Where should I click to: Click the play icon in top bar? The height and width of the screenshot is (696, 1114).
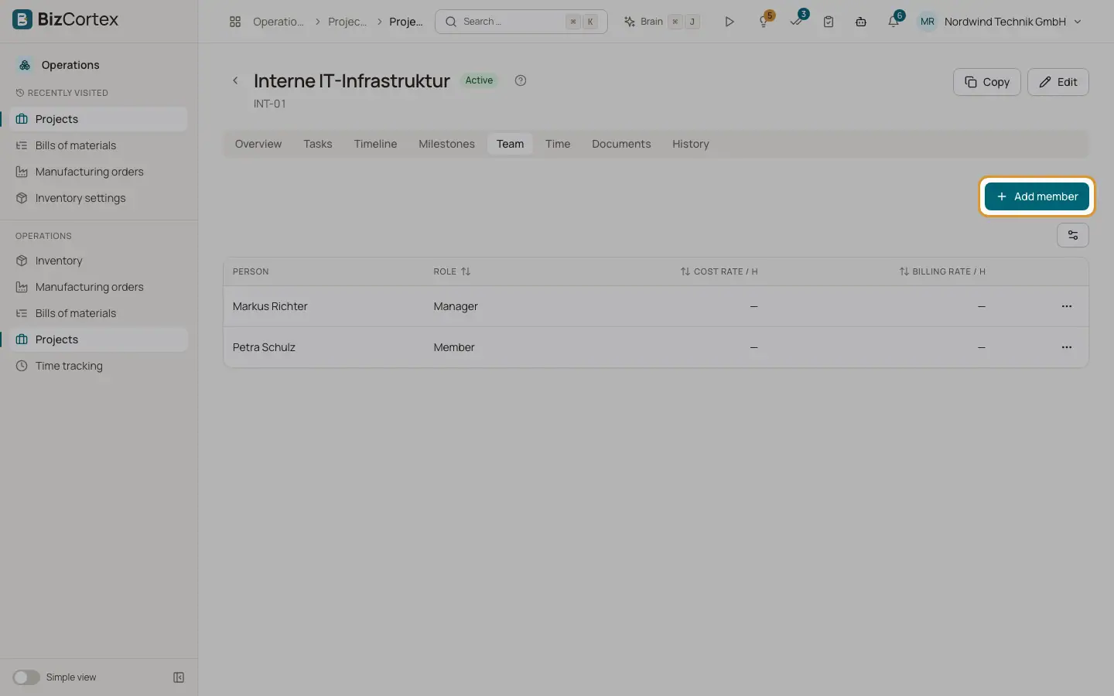pos(729,22)
